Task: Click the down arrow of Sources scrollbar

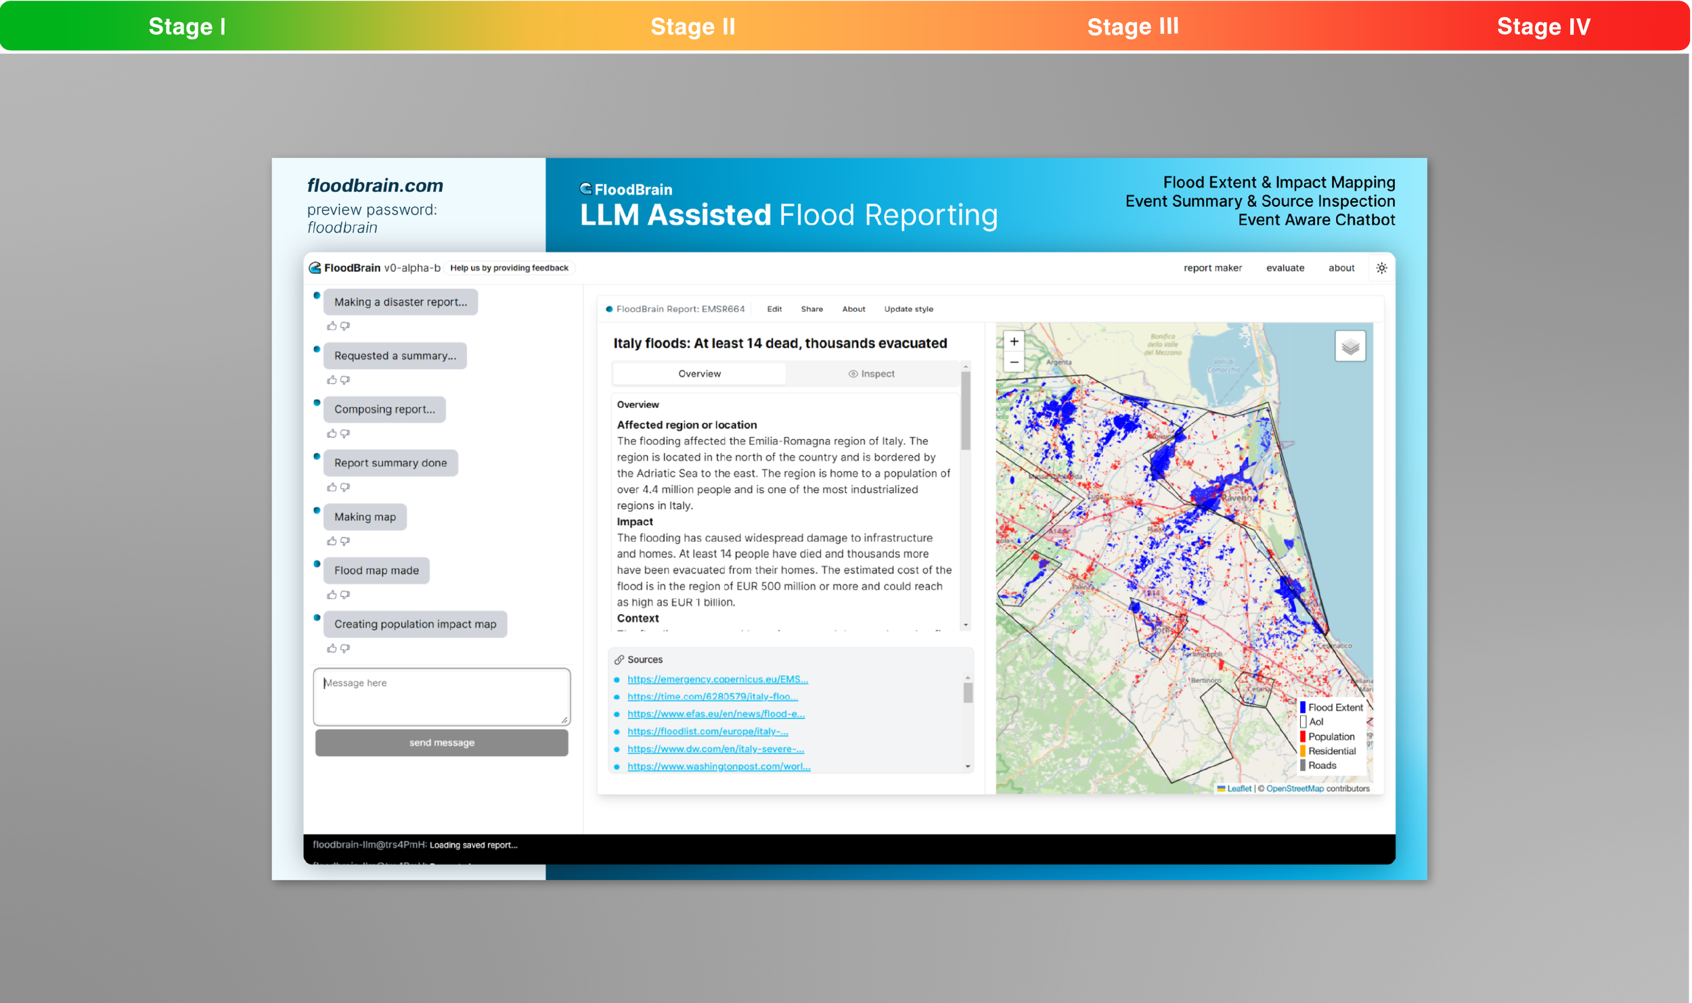Action: click(967, 766)
